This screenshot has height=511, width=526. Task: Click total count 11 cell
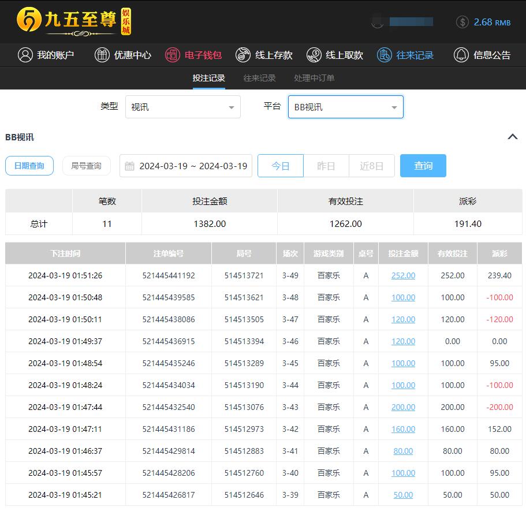pos(107,224)
